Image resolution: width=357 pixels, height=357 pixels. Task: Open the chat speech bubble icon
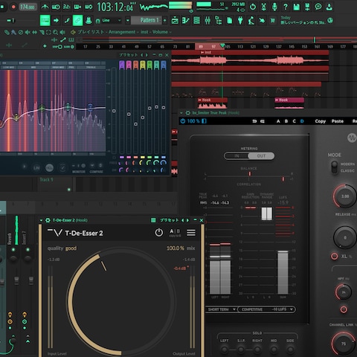[x=318, y=7]
